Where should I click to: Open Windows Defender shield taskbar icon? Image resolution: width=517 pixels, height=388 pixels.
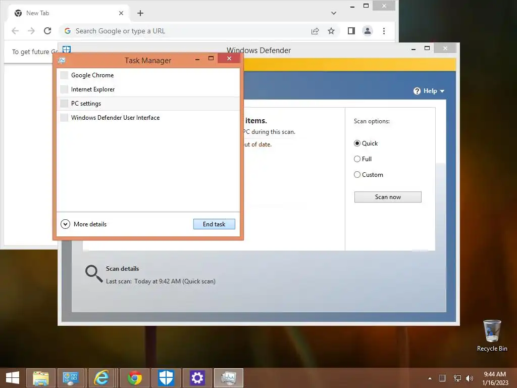coord(166,378)
